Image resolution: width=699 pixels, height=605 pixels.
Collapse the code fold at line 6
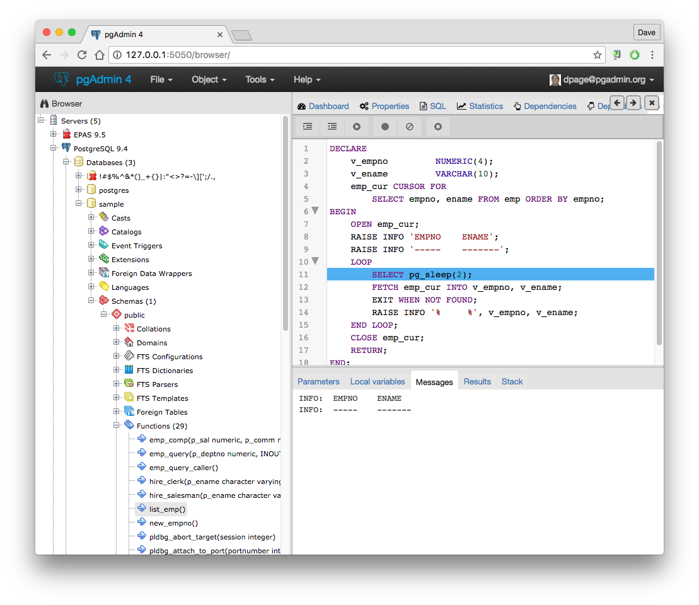coord(316,210)
